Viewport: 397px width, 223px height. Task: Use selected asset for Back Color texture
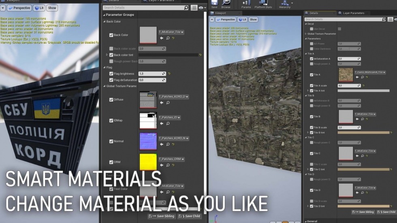pos(162,38)
